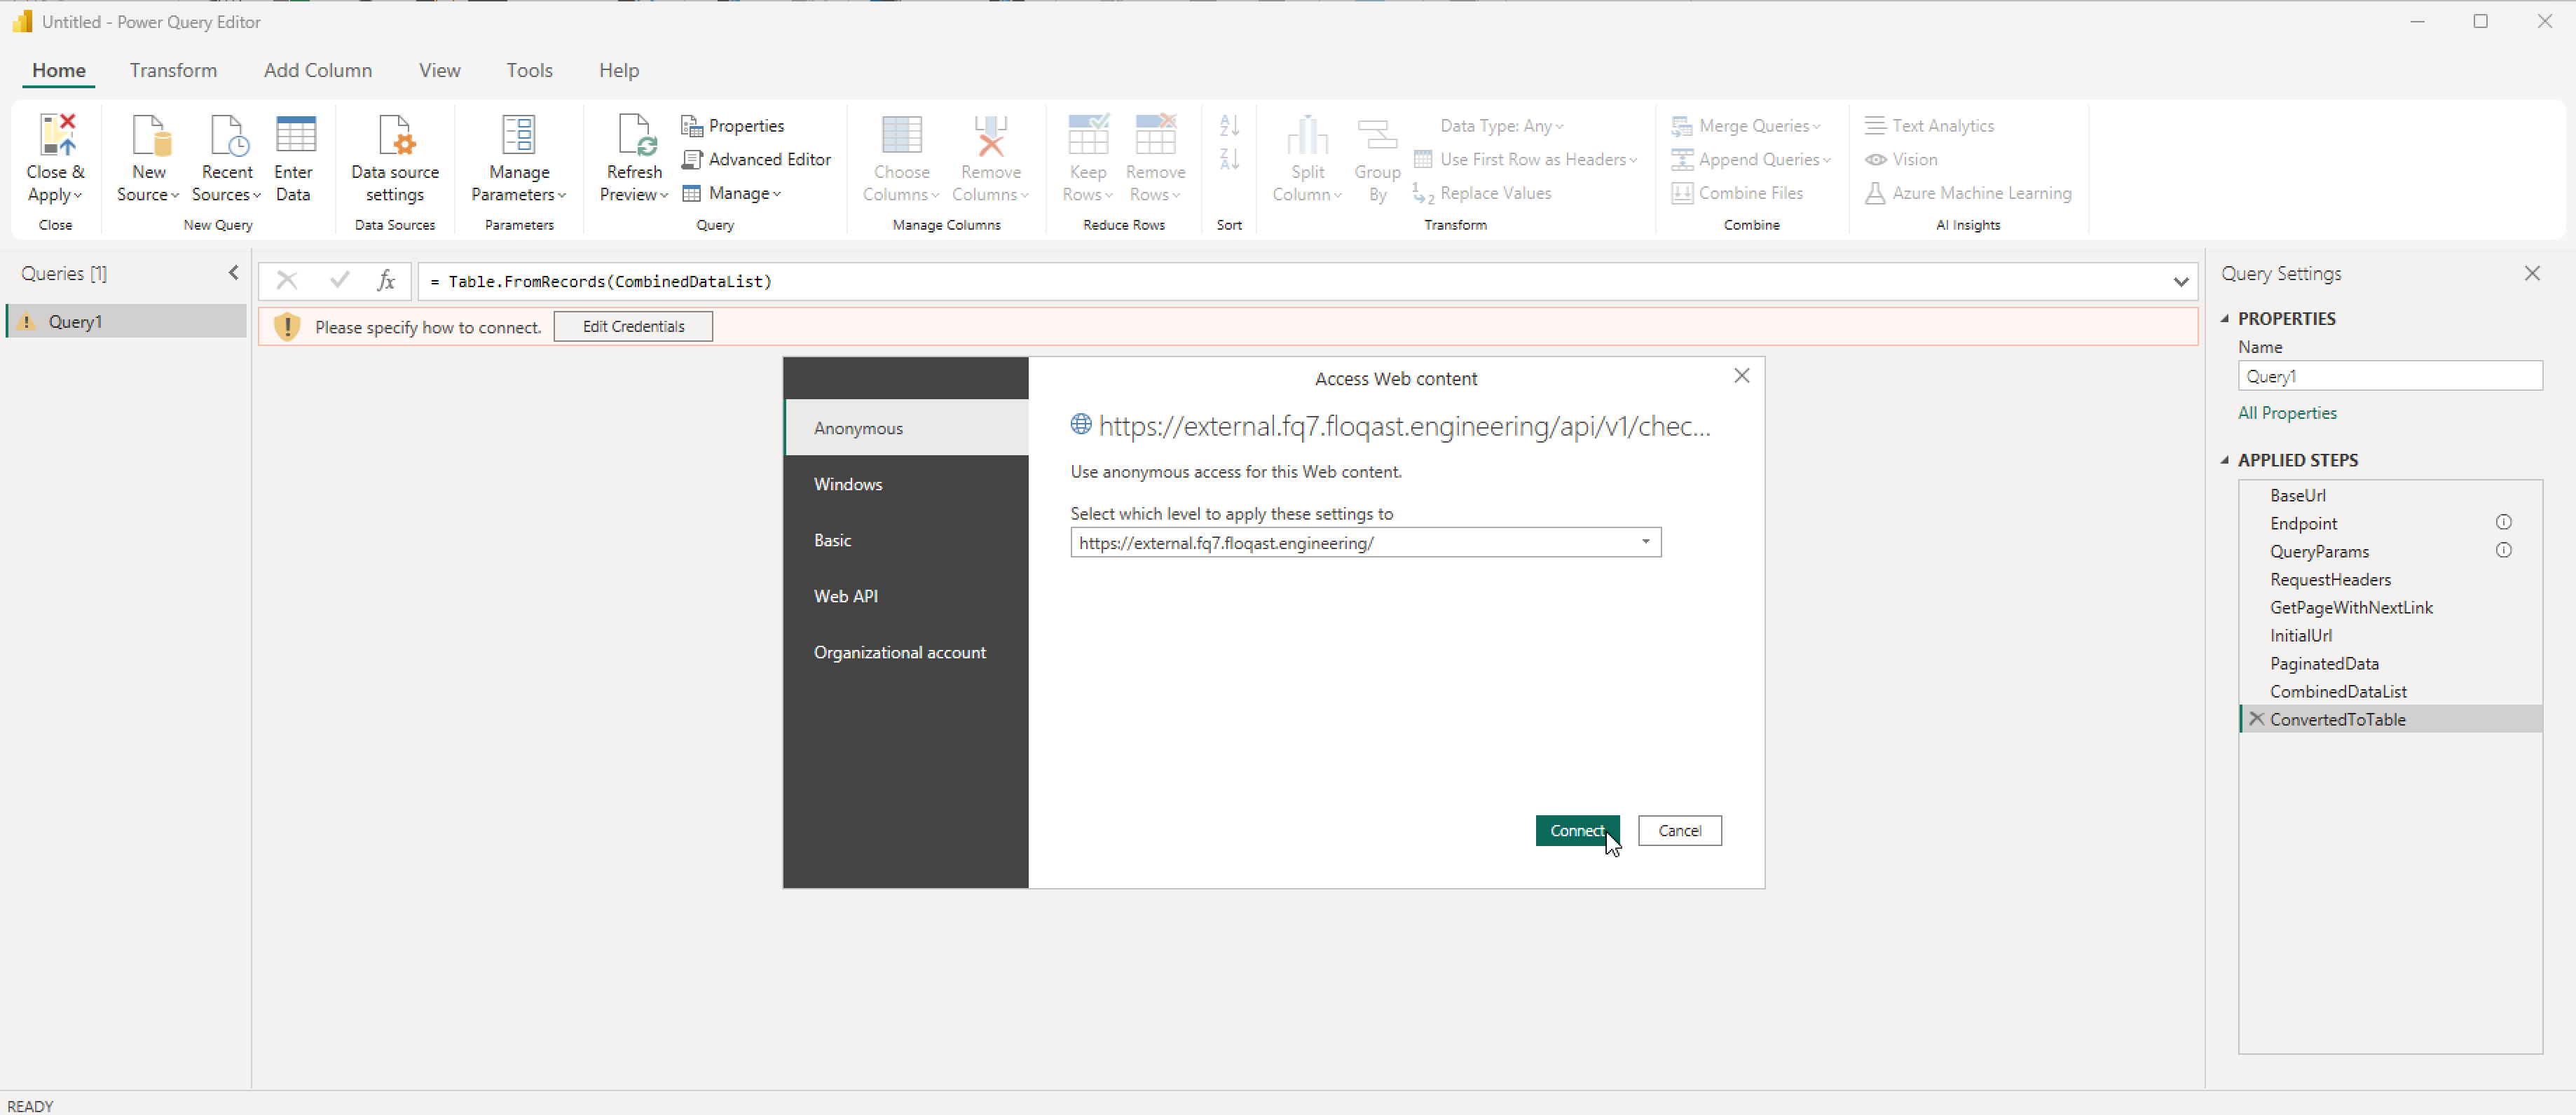Image resolution: width=2576 pixels, height=1115 pixels.
Task: Collapse the PROPERTIES section
Action: tap(2225, 319)
